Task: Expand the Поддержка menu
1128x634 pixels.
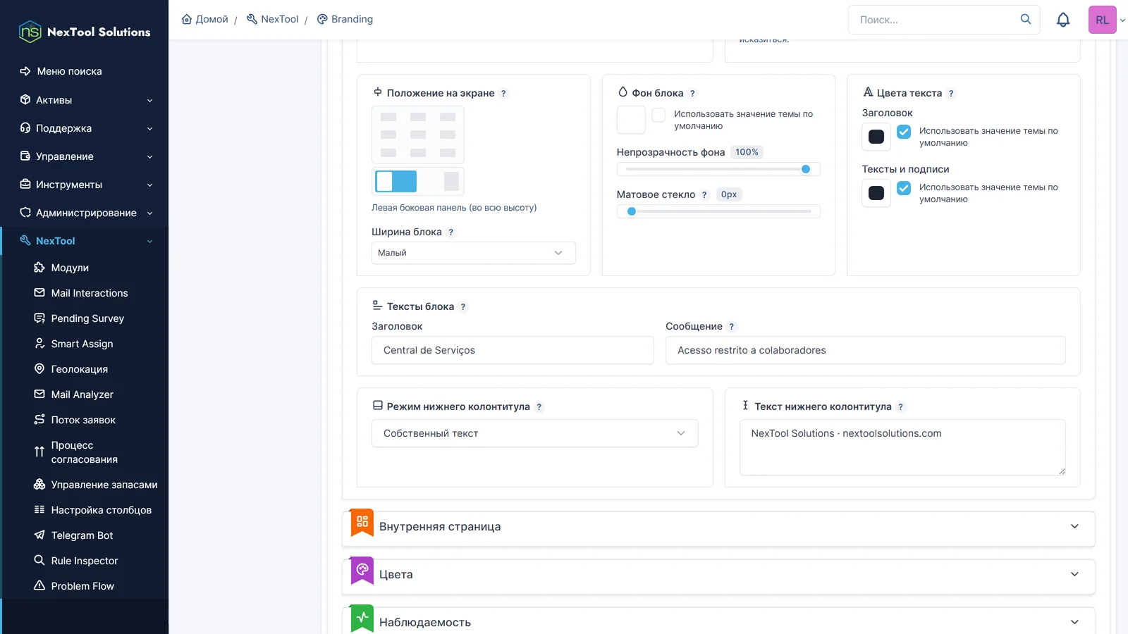Action: coord(85,128)
